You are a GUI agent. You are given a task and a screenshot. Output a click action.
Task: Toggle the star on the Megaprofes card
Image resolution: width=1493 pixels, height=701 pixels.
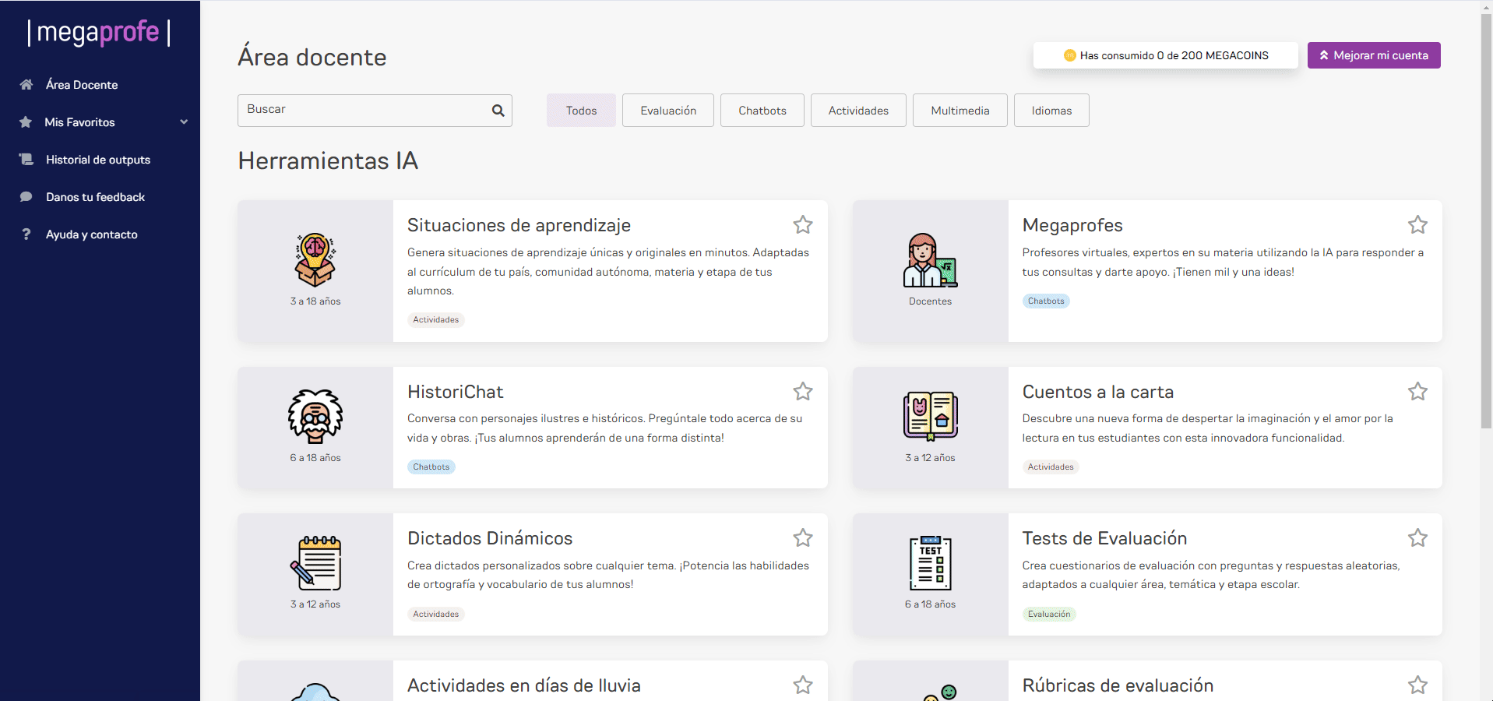1417,224
